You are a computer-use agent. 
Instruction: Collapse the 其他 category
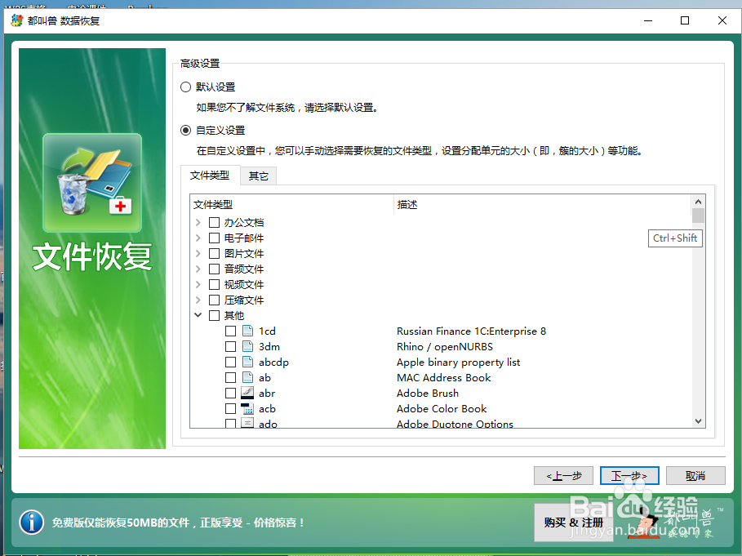[198, 314]
